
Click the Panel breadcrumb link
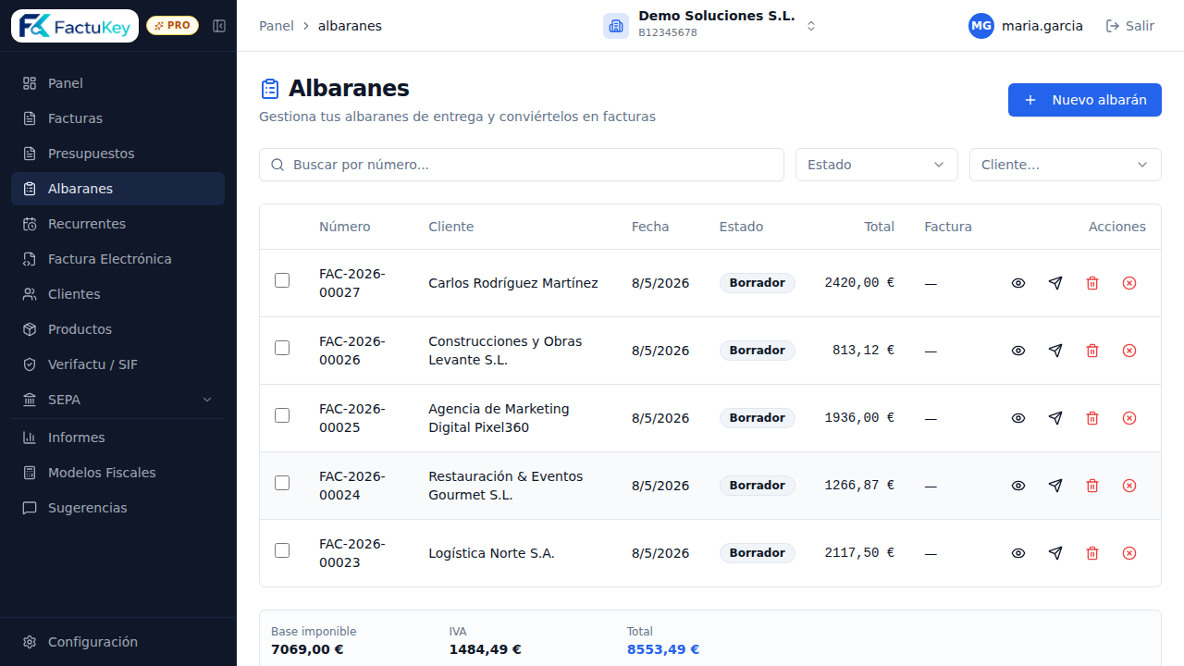pyautogui.click(x=277, y=26)
